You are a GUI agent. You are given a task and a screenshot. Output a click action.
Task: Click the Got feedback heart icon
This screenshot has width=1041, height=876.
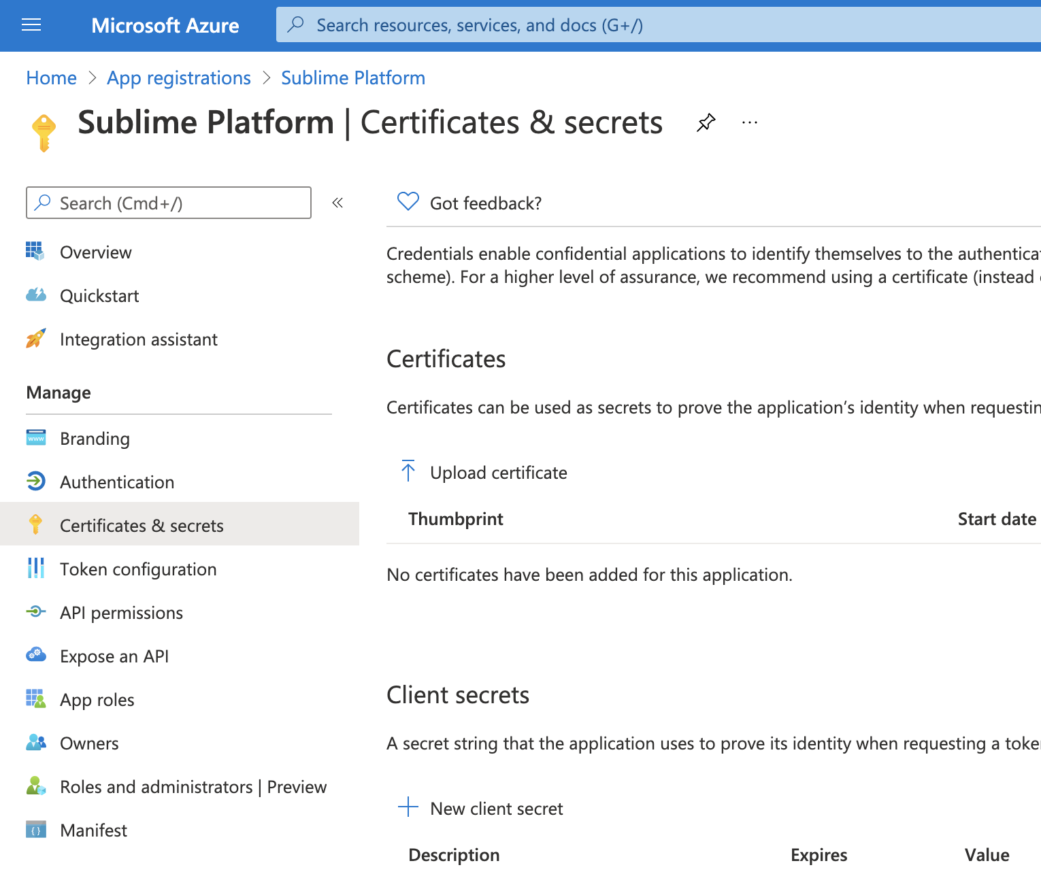[x=408, y=202]
